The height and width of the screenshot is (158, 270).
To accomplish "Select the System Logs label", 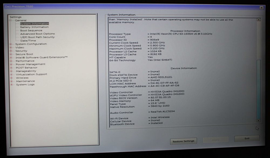I will coord(25,85).
